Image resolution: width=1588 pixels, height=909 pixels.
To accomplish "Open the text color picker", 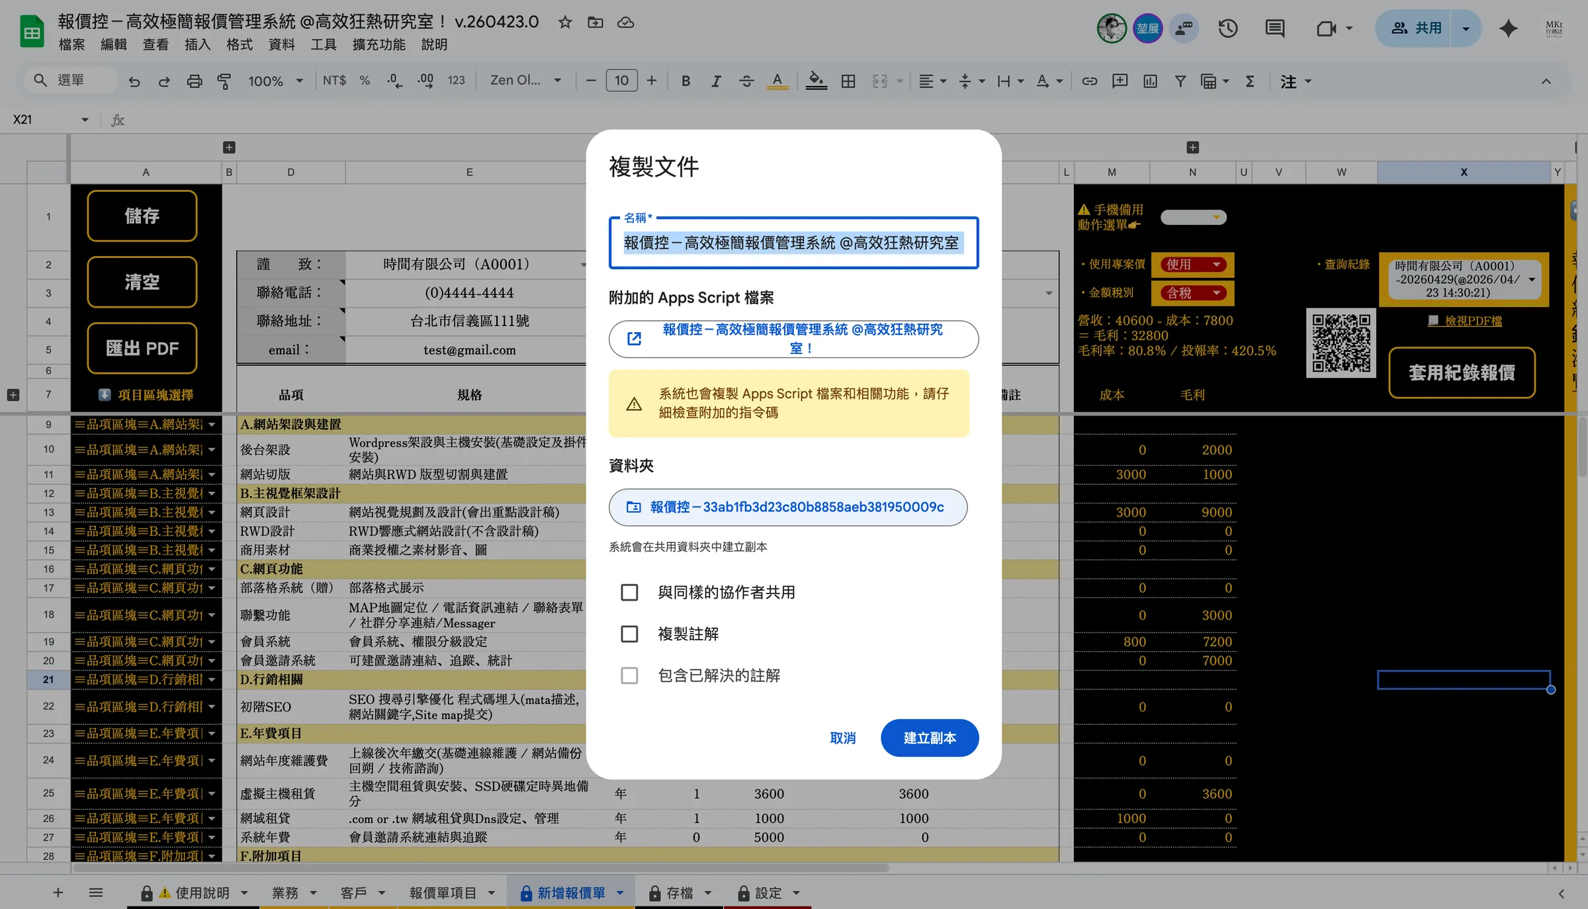I will click(777, 81).
